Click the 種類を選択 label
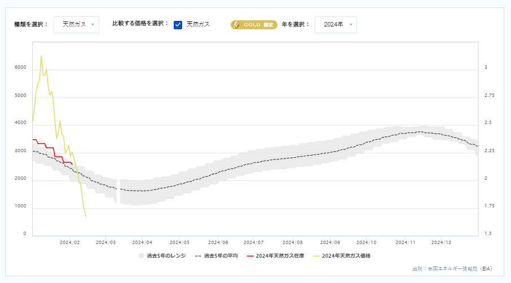 pos(31,24)
